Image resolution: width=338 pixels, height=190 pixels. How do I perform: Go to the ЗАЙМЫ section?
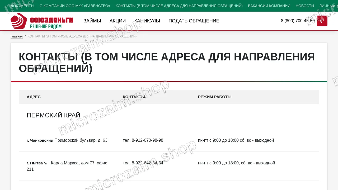pos(92,21)
